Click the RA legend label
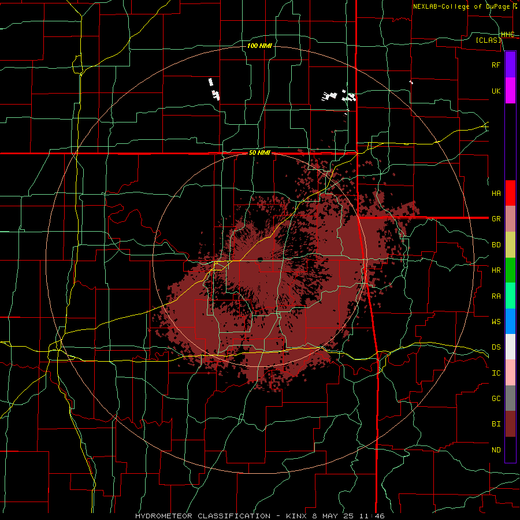Screen dimensions: 520x520 pos(496,296)
